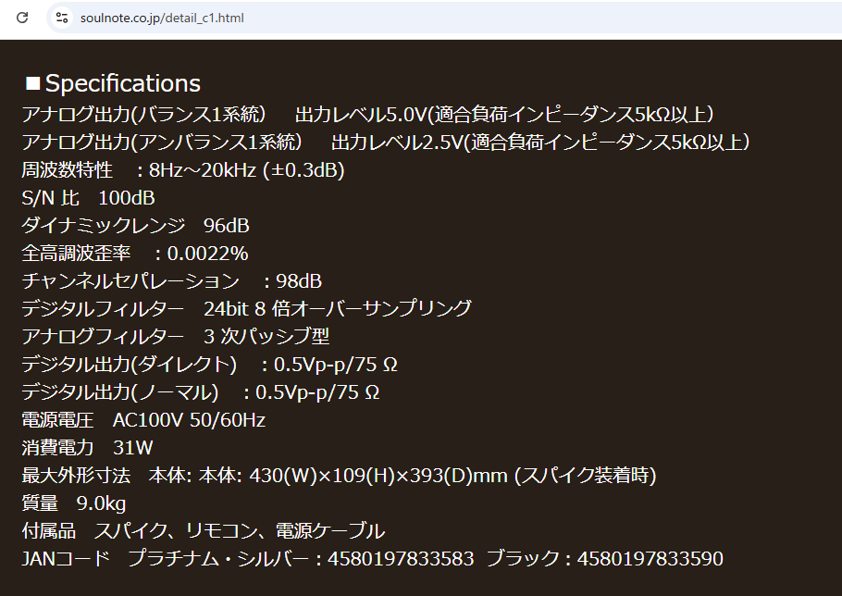842x596 pixels.
Task: Click the デジタル出力(ノーマル) line
Action: point(201,392)
